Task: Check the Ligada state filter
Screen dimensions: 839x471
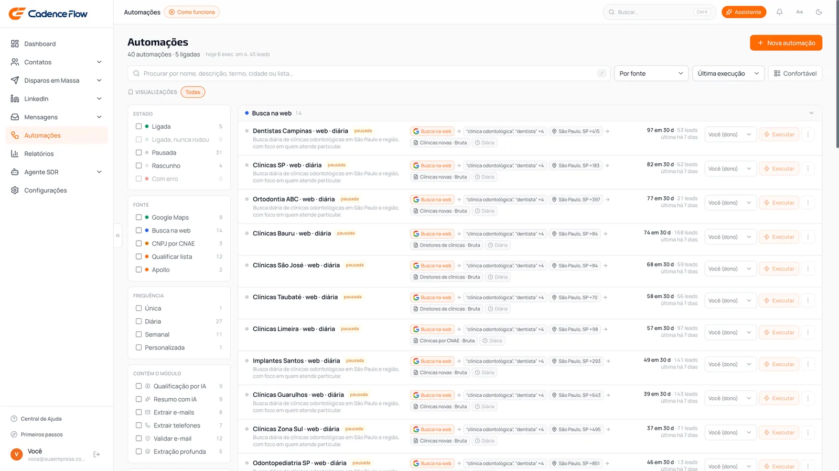Action: (138, 127)
